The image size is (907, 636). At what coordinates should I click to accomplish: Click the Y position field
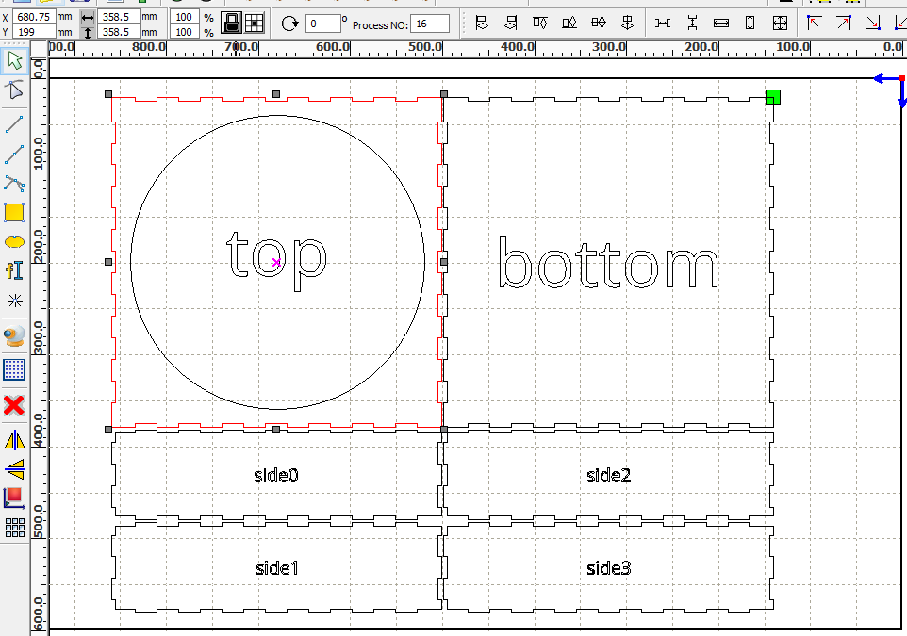[34, 32]
